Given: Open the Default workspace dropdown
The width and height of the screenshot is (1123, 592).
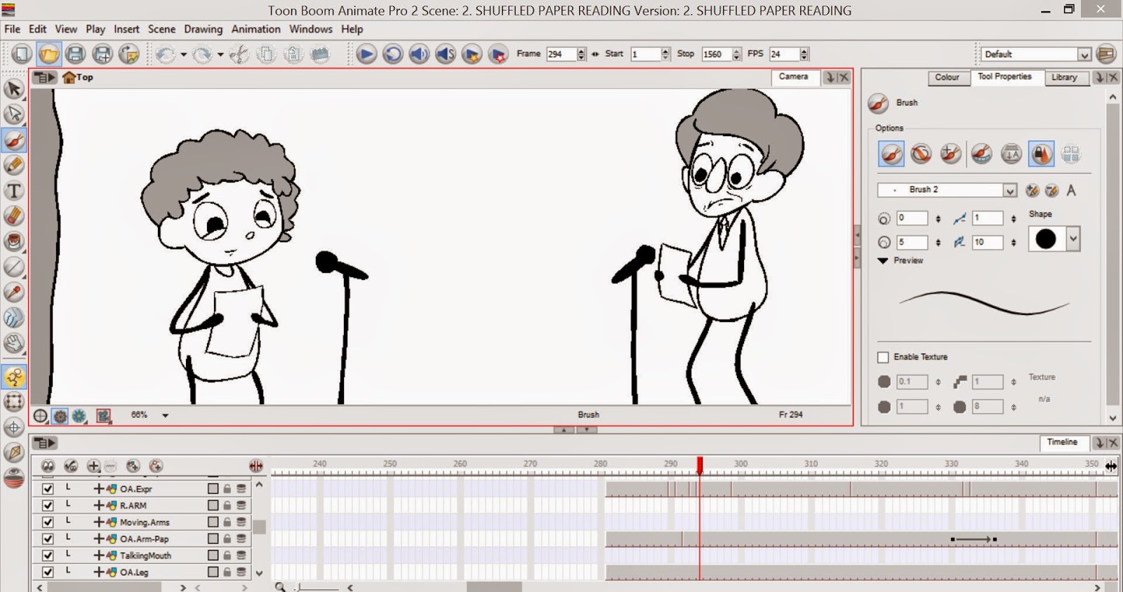Looking at the screenshot, I should tap(1084, 55).
